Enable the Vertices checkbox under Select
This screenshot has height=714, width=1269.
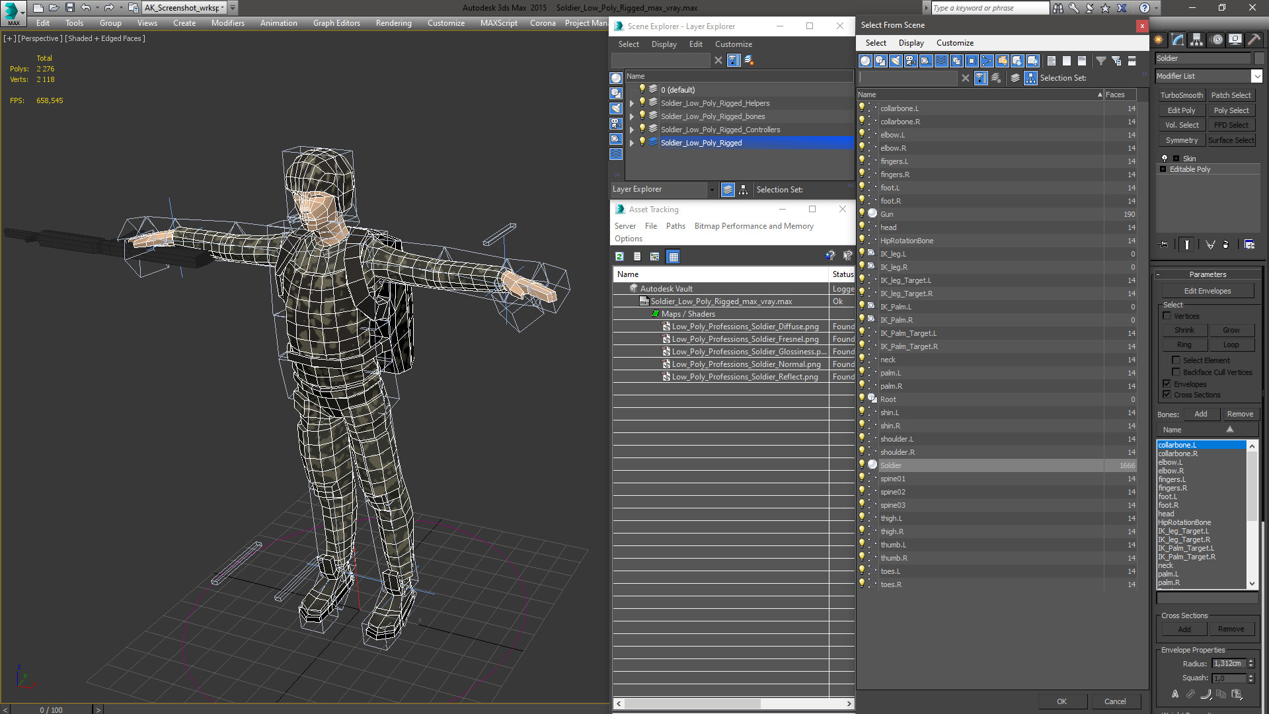pos(1167,316)
